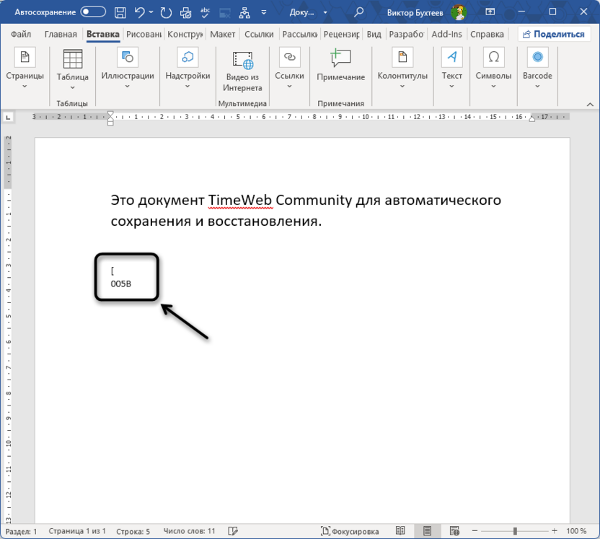Click the proofing status icon
The height and width of the screenshot is (539, 600).
233,531
